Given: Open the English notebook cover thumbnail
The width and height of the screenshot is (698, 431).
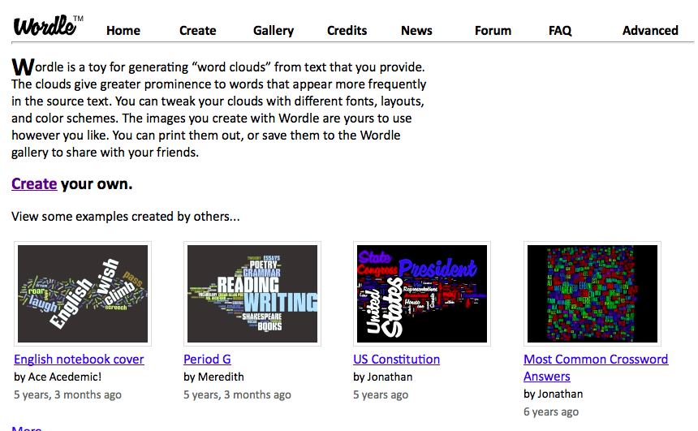Looking at the screenshot, I should coord(83,294).
